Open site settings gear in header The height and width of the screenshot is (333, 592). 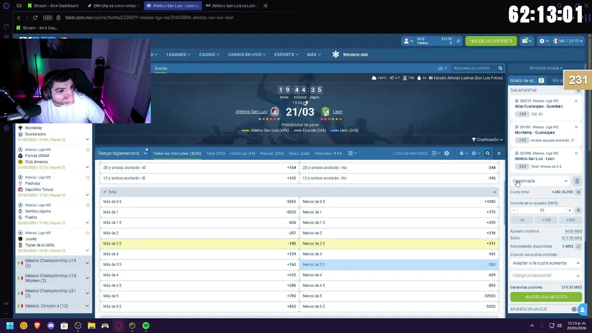[543, 41]
